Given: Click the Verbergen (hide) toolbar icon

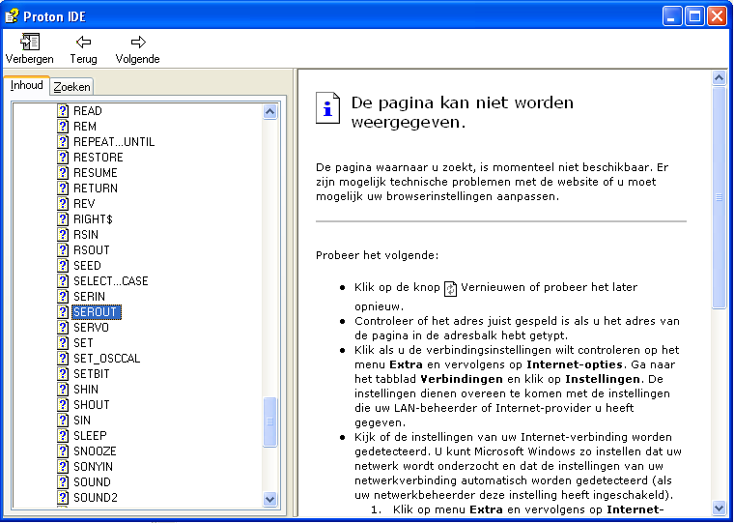Looking at the screenshot, I should (30, 42).
